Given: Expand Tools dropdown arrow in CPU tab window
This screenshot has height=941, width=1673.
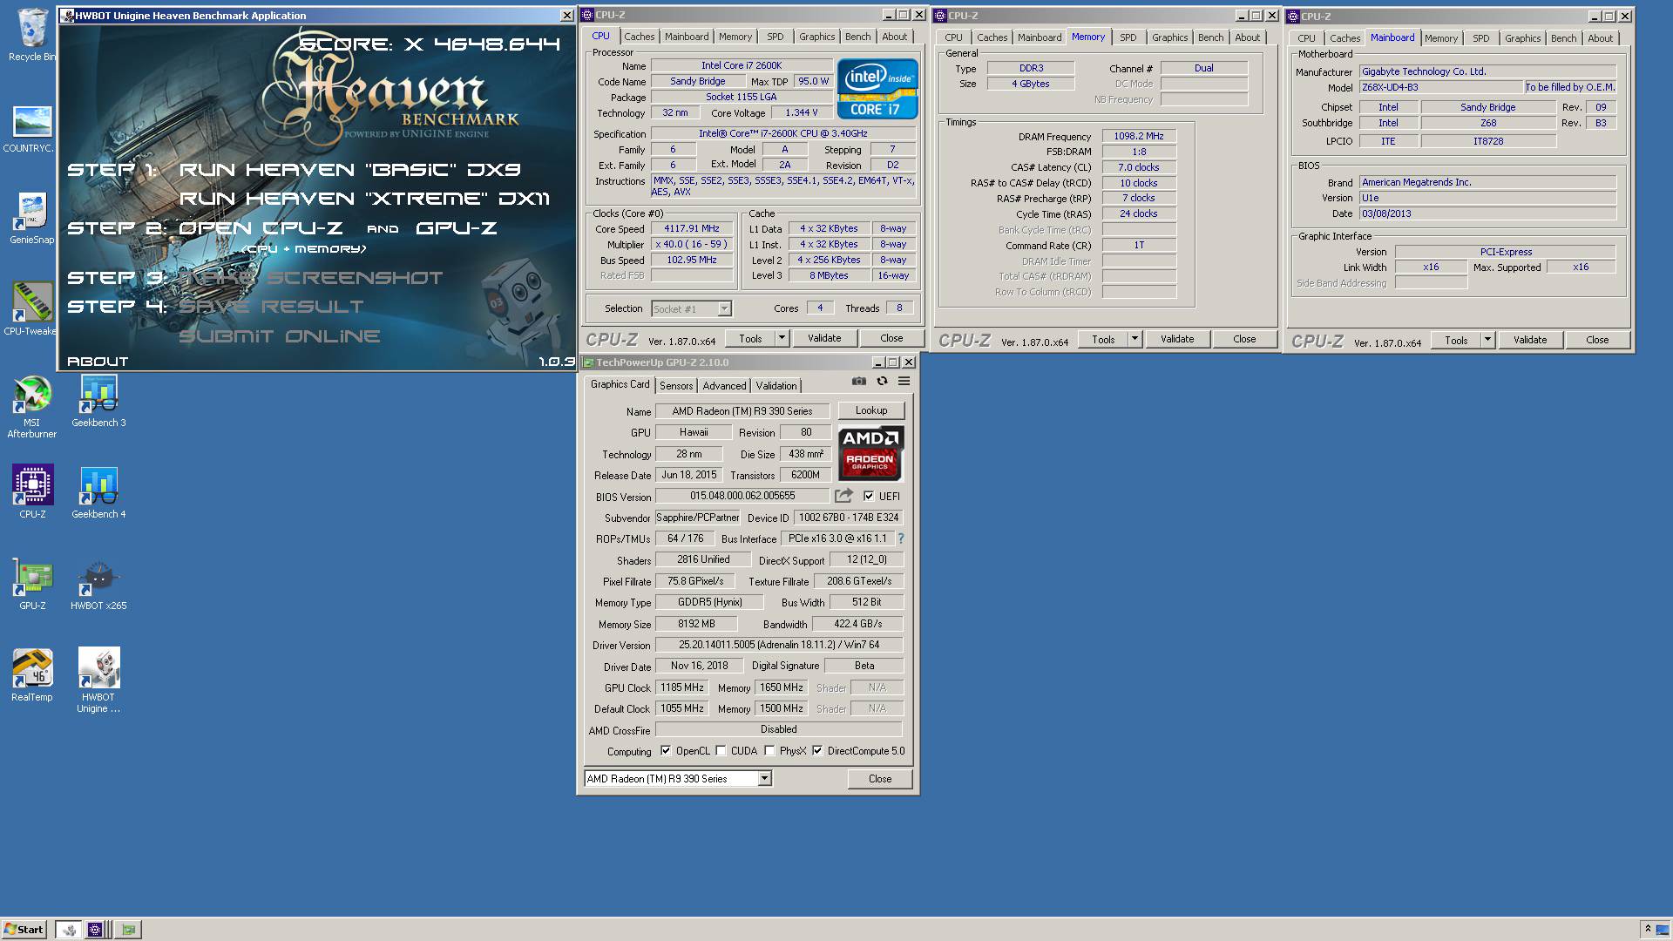Looking at the screenshot, I should coord(782,338).
